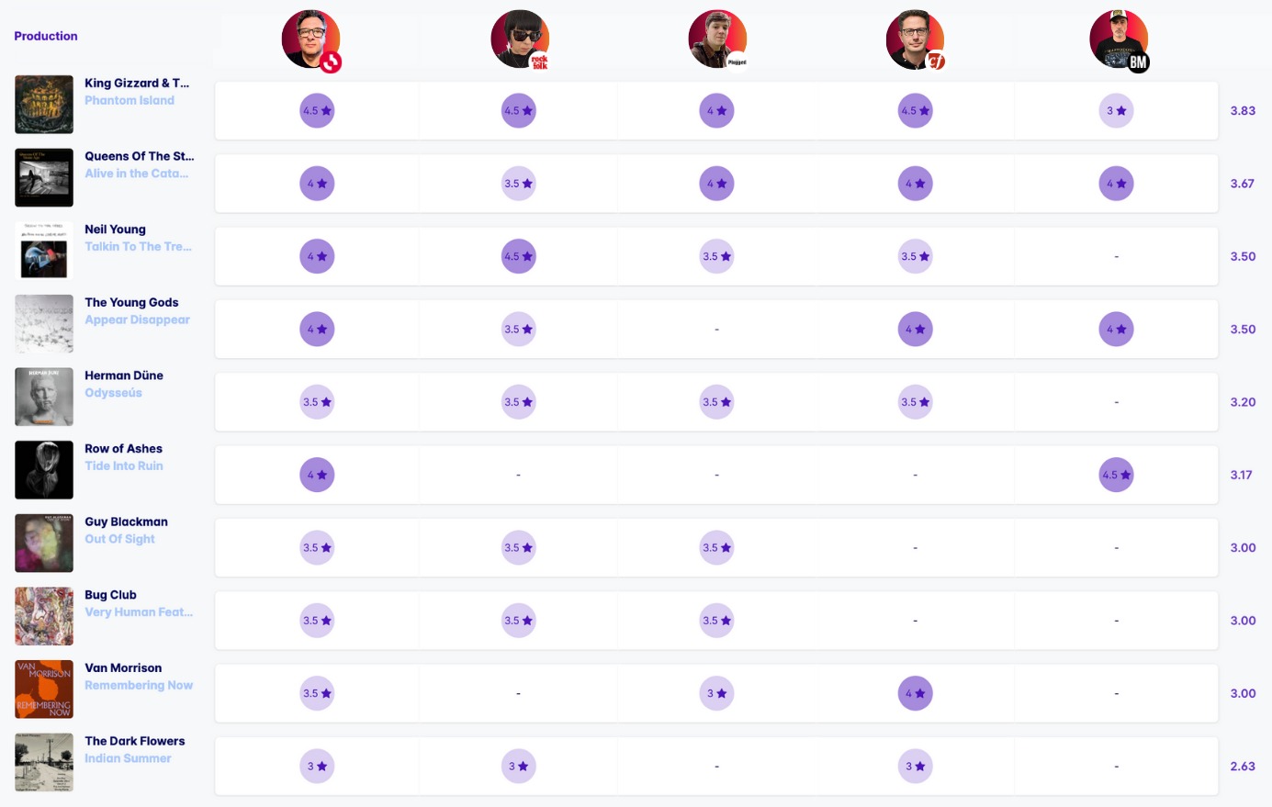
Task: Click the Out Of Sight album title
Action: coord(119,539)
